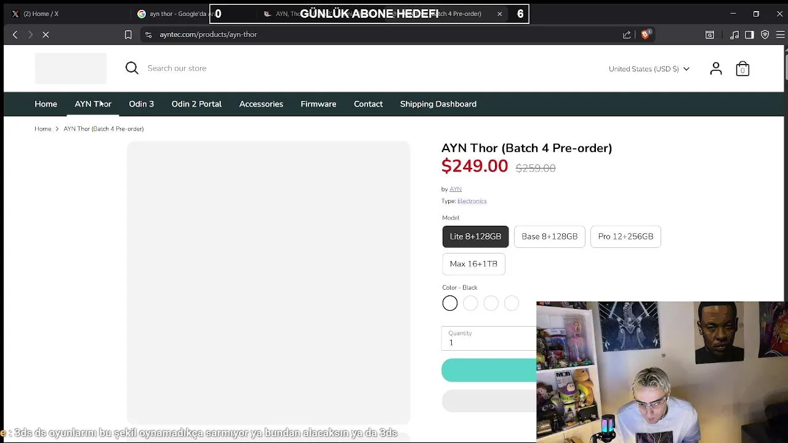Click the store search magnifier icon
This screenshot has height=443, width=788.
132,68
